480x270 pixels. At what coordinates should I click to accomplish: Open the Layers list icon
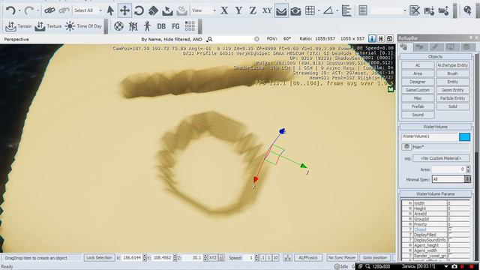[363, 10]
